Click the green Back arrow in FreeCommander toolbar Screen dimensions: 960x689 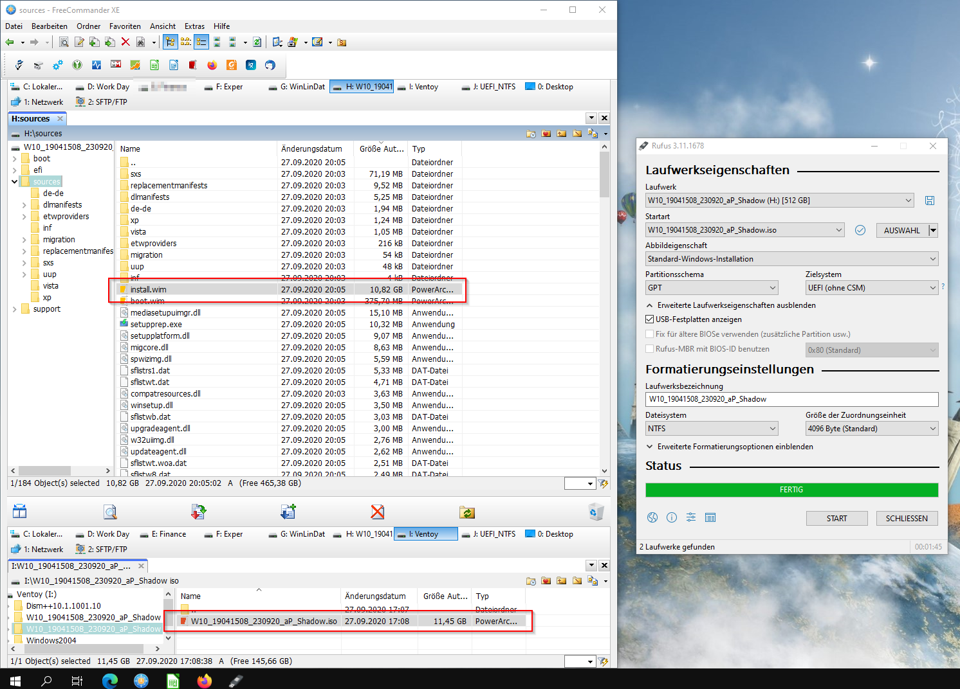pos(10,42)
